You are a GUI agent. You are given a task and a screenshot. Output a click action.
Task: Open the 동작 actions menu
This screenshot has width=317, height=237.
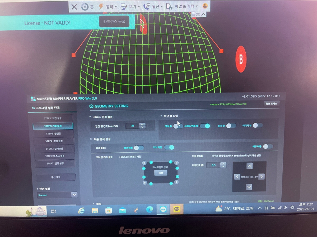click(108, 7)
